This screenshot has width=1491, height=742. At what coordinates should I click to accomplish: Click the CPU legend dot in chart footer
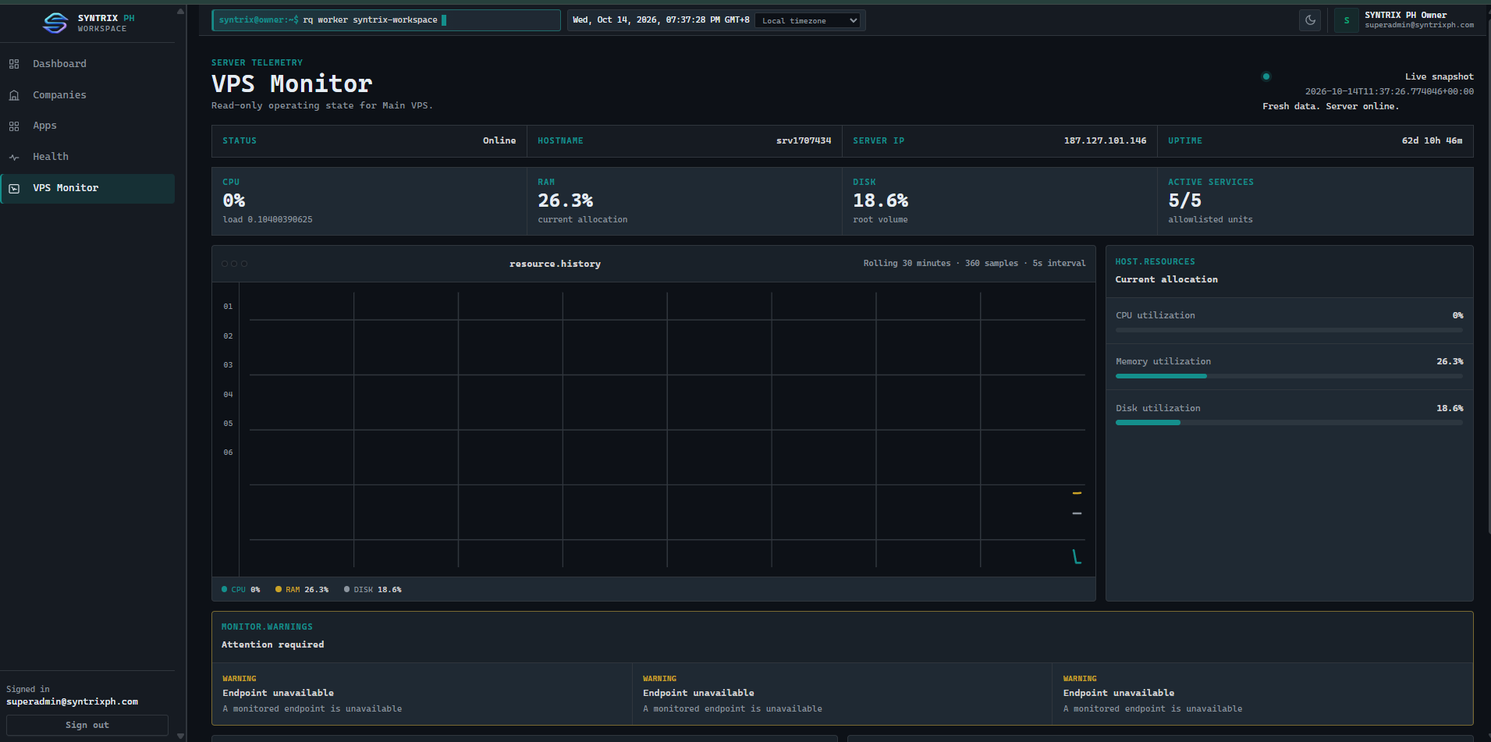pos(225,590)
